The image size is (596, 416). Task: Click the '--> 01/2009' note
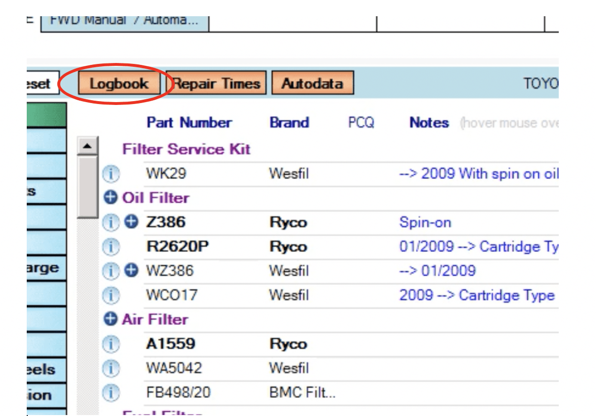437,271
